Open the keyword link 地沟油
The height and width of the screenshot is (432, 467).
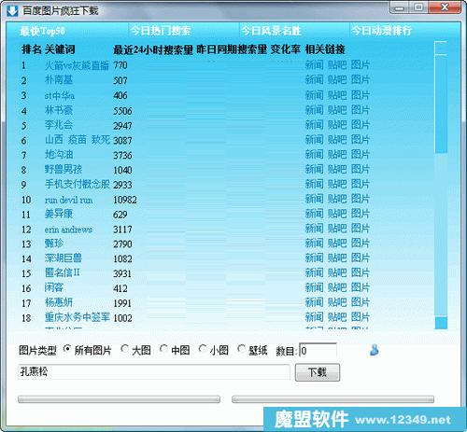point(59,155)
